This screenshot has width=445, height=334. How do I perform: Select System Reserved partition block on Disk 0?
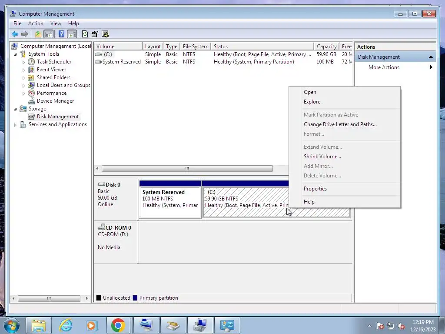(170, 200)
